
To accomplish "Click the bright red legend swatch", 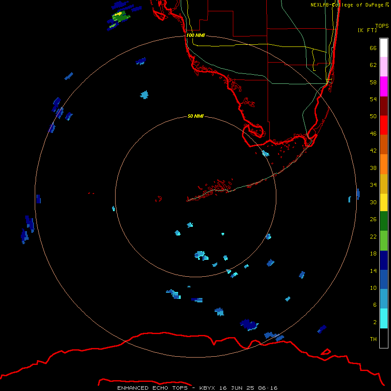I will tap(384, 125).
